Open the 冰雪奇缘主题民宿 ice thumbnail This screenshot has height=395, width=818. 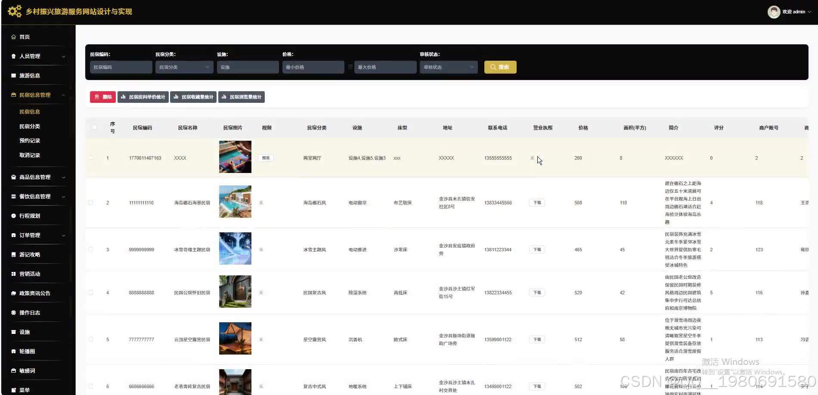(x=235, y=249)
